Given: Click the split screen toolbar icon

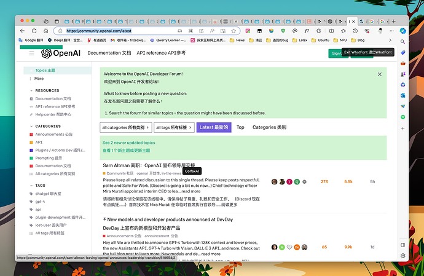Looking at the screenshot, I should pos(332,31).
